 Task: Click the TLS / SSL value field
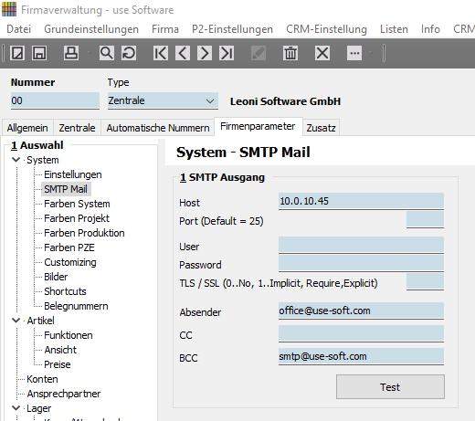[425, 281]
